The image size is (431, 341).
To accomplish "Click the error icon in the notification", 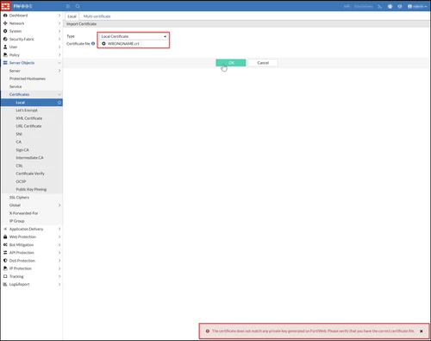I will point(208,332).
